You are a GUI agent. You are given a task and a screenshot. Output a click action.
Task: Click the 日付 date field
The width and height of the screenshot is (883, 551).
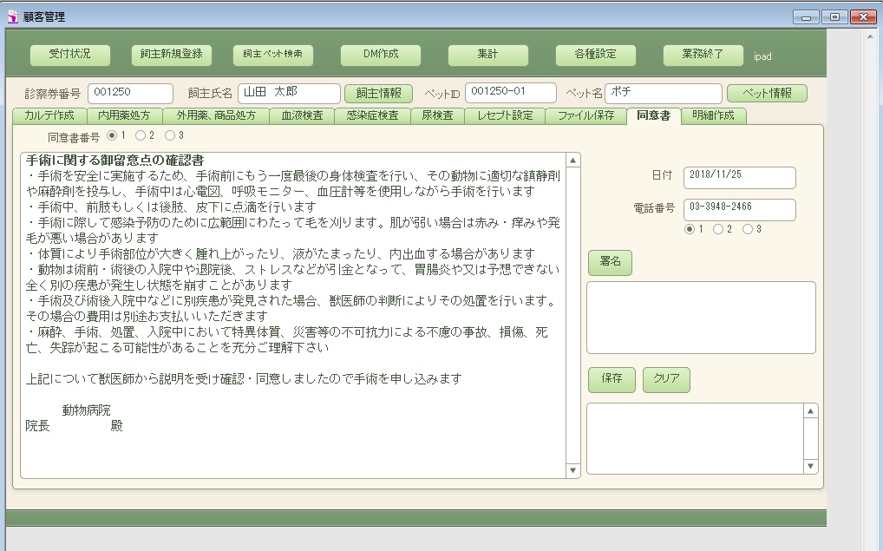click(x=739, y=177)
